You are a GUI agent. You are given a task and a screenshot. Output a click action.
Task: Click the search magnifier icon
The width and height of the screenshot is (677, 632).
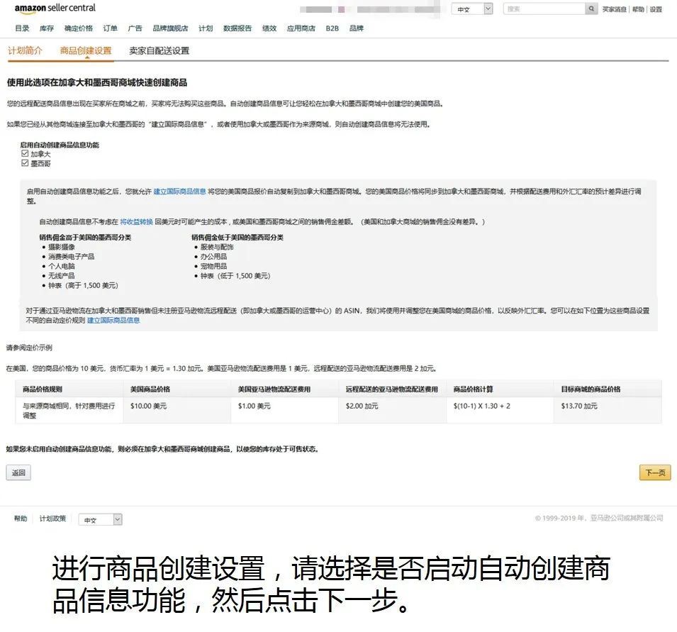coord(591,9)
